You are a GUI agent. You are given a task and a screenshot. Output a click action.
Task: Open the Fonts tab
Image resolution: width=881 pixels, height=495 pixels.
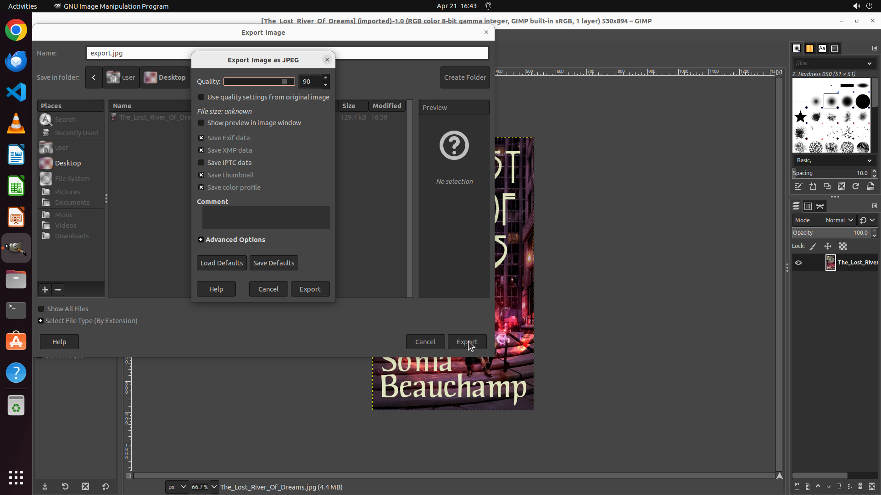pyautogui.click(x=822, y=49)
